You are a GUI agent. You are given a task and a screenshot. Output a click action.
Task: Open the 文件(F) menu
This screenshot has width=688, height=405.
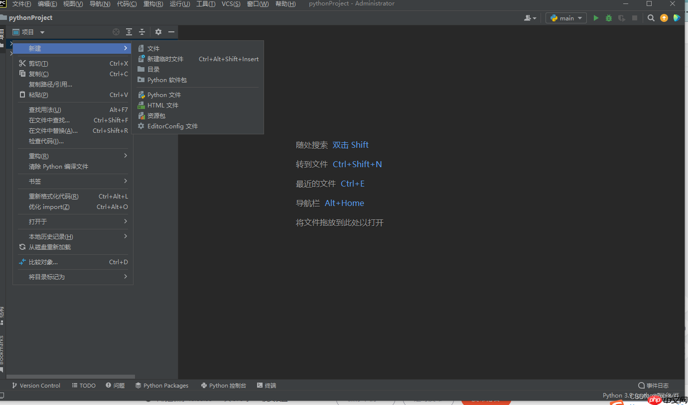(21, 4)
